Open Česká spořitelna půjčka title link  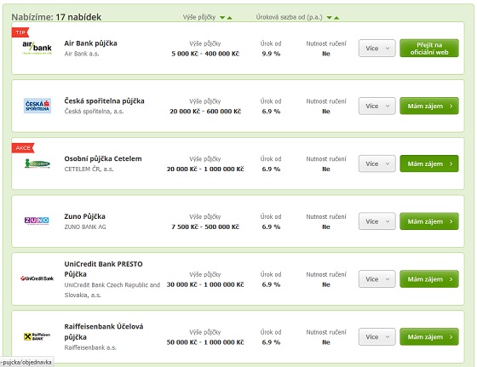(x=104, y=101)
